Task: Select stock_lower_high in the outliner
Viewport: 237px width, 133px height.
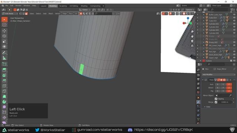Action: tap(216, 55)
